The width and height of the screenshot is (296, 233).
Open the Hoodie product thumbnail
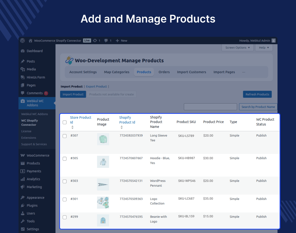103,162
